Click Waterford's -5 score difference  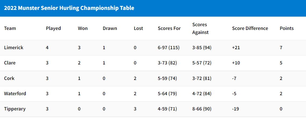click(x=234, y=94)
